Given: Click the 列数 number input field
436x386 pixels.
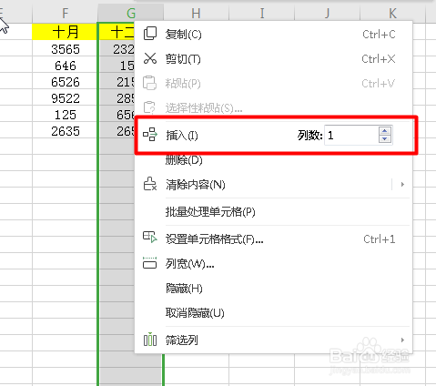Looking at the screenshot, I should pos(351,135).
